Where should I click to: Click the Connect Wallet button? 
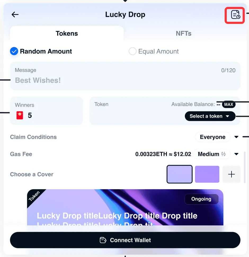pyautogui.click(x=125, y=240)
